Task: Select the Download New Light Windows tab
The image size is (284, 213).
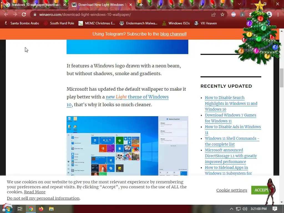Action: tap(102, 5)
